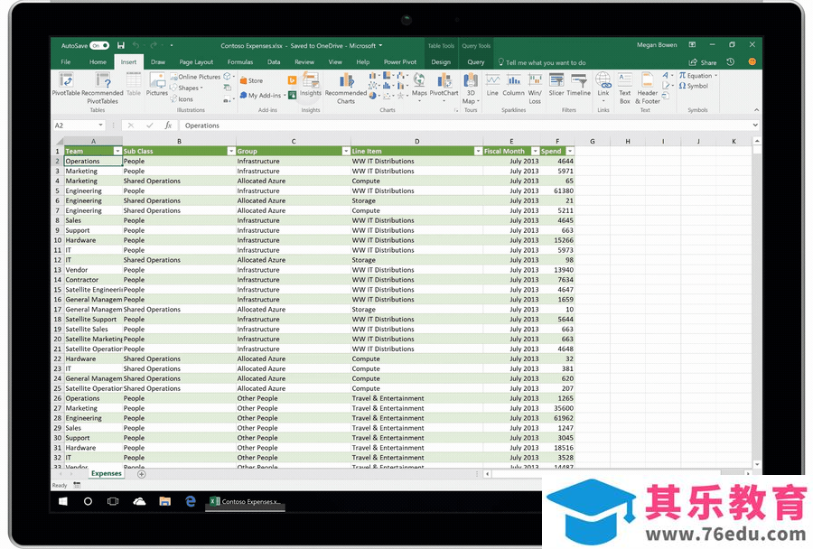Click the formula bar showing Operations

[464, 126]
